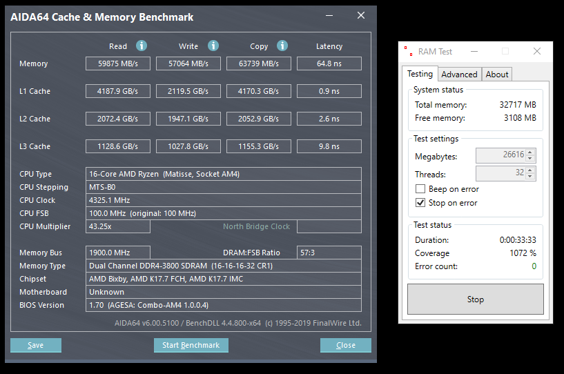Select L1 Cache Read 4187.9 GB/s

click(x=118, y=91)
